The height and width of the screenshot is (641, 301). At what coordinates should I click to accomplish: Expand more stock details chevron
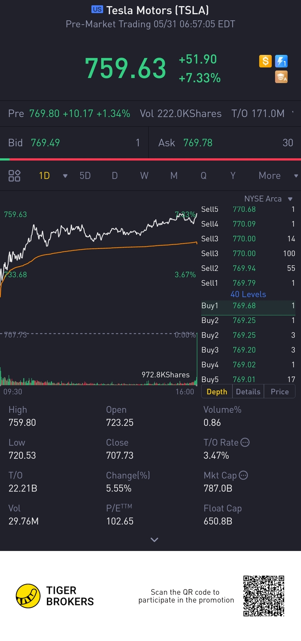[154, 540]
